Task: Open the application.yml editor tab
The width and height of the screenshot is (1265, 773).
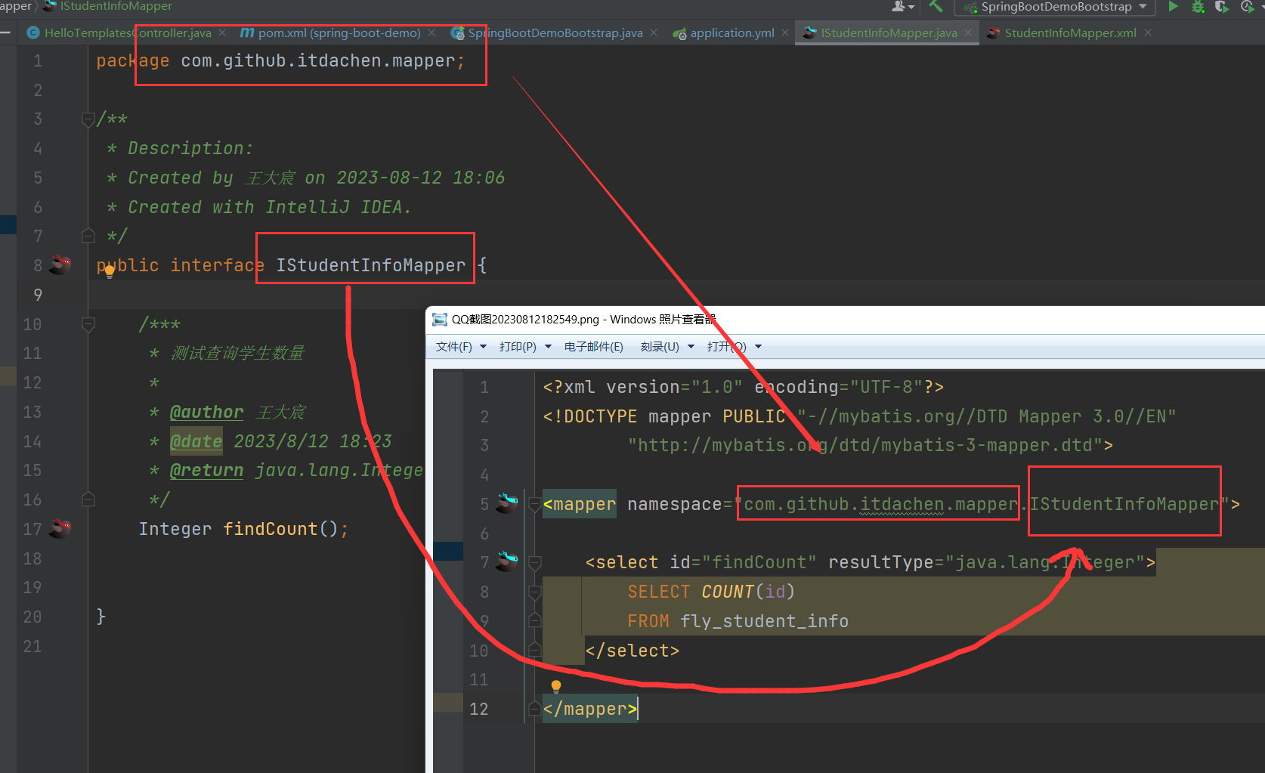Action: 731,32
